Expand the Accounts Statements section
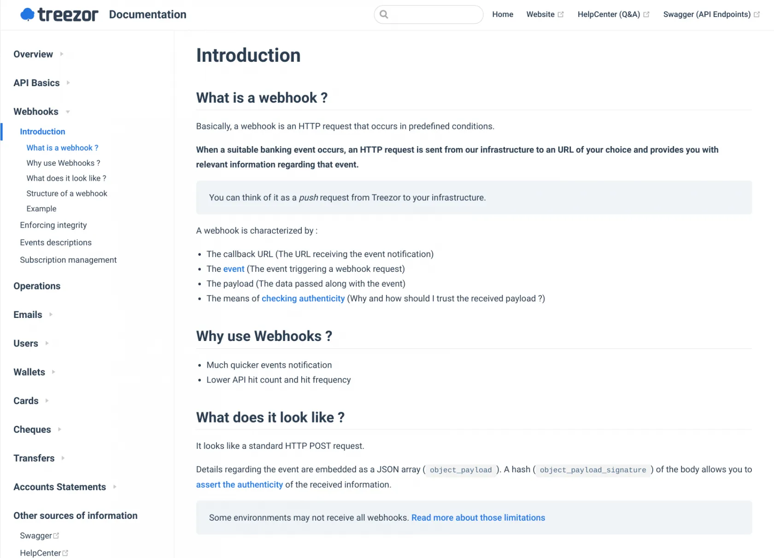Image resolution: width=774 pixels, height=558 pixels. (115, 487)
